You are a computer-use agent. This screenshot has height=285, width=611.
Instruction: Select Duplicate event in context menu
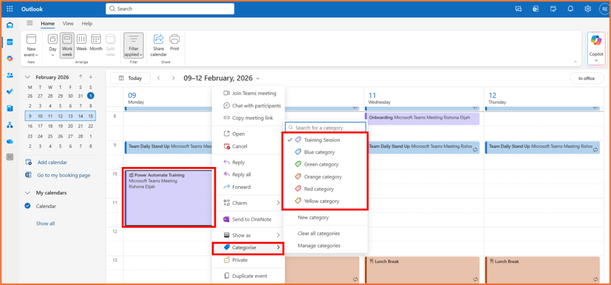point(250,276)
